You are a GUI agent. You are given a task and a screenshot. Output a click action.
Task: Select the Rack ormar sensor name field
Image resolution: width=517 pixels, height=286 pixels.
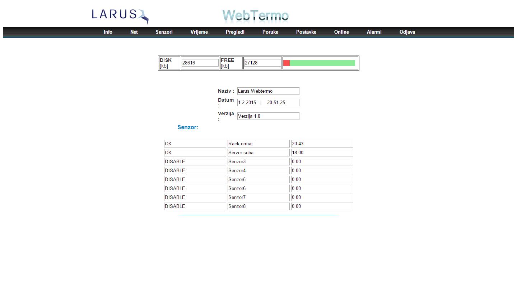[x=258, y=144]
